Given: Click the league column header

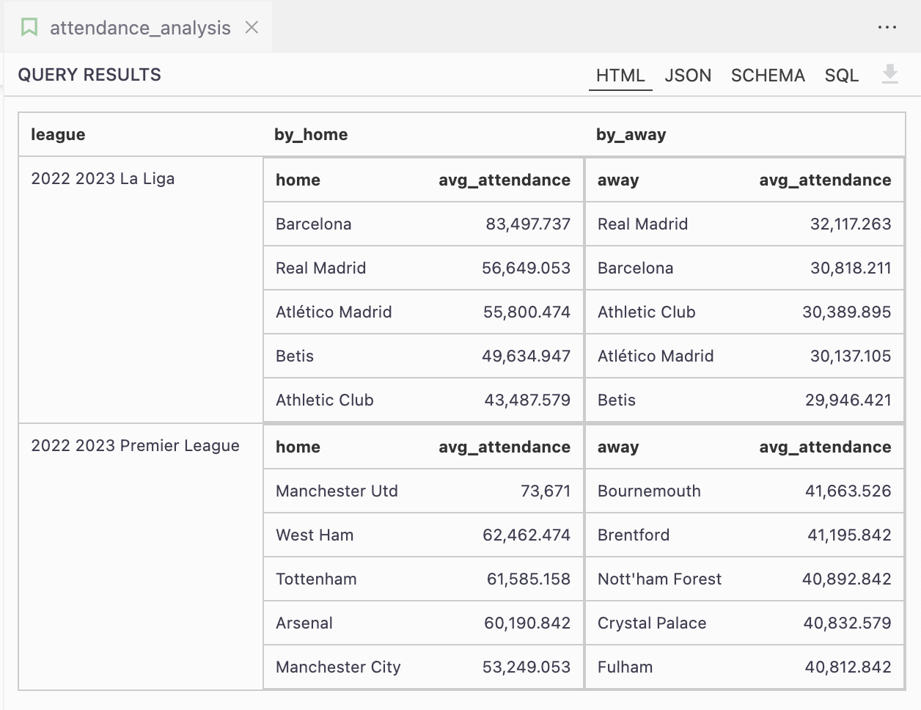Looking at the screenshot, I should click(x=52, y=134).
